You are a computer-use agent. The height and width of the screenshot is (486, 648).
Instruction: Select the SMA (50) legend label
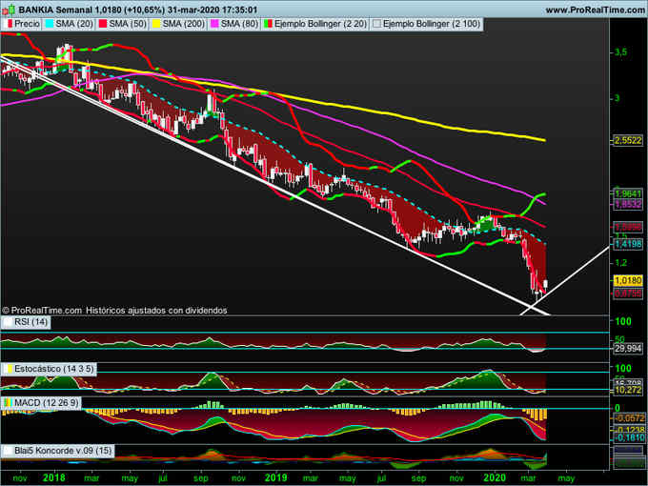pyautogui.click(x=128, y=24)
